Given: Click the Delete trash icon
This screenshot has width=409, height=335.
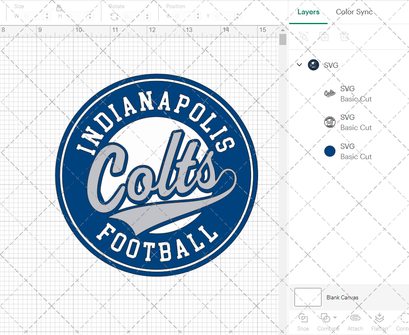Looking at the screenshot, I should tap(344, 36).
